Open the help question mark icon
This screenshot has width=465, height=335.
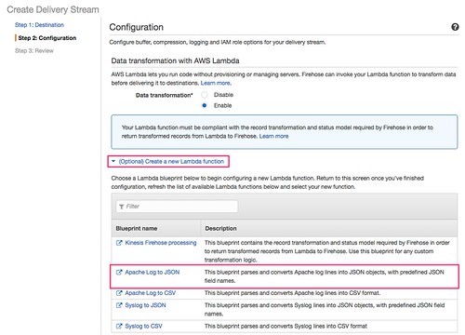pos(455,27)
